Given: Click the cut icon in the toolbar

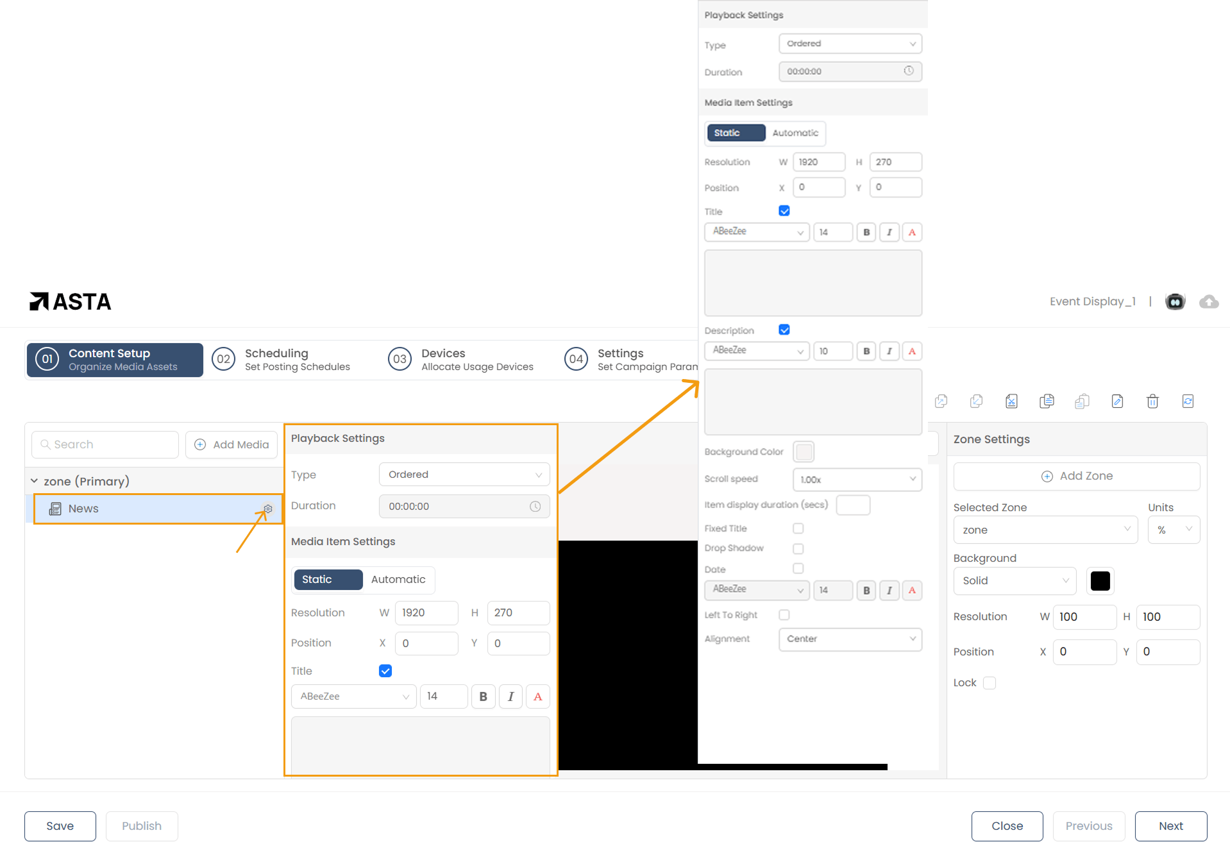Looking at the screenshot, I should 1011,401.
